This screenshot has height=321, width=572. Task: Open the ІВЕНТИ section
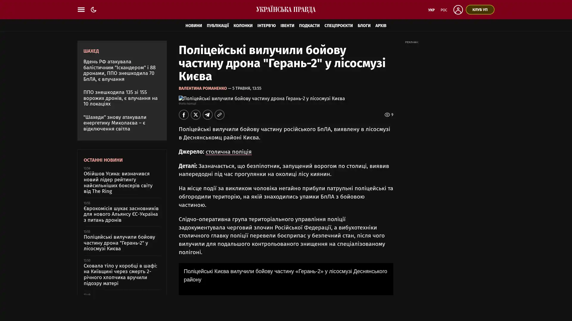point(287,26)
